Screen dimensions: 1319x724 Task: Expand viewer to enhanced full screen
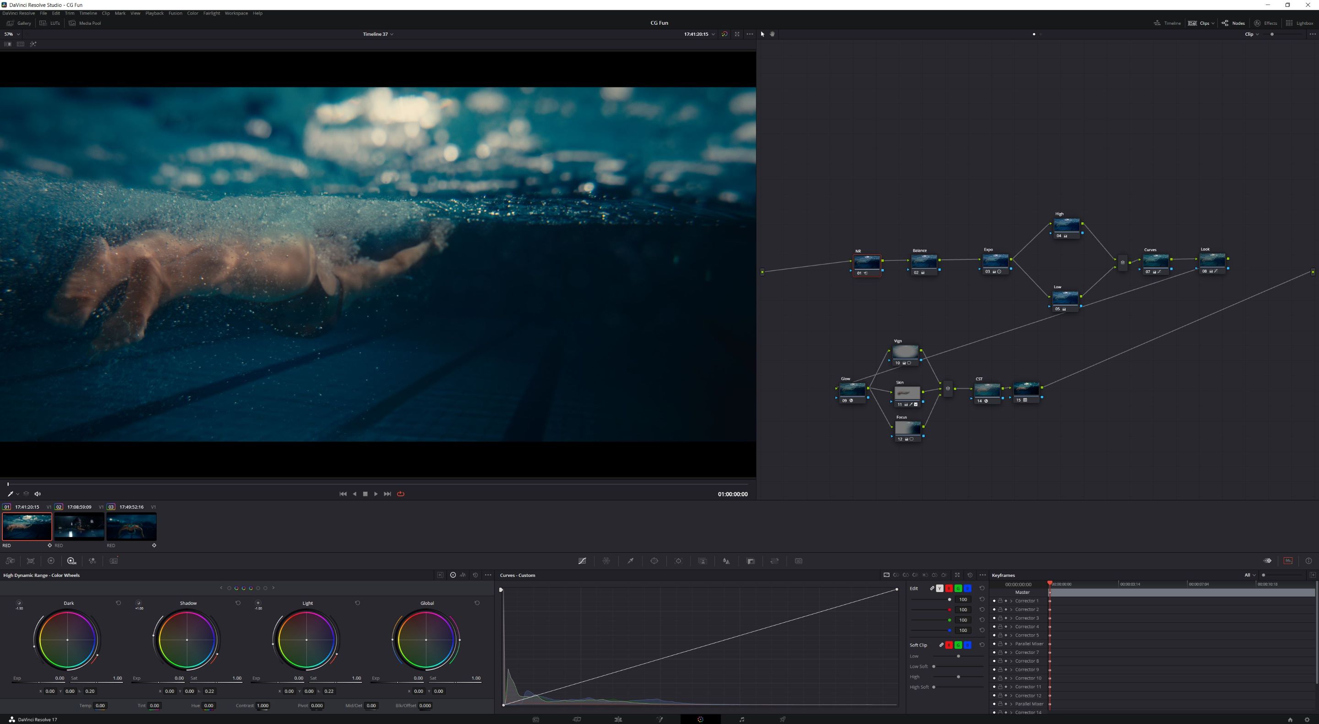pos(737,34)
